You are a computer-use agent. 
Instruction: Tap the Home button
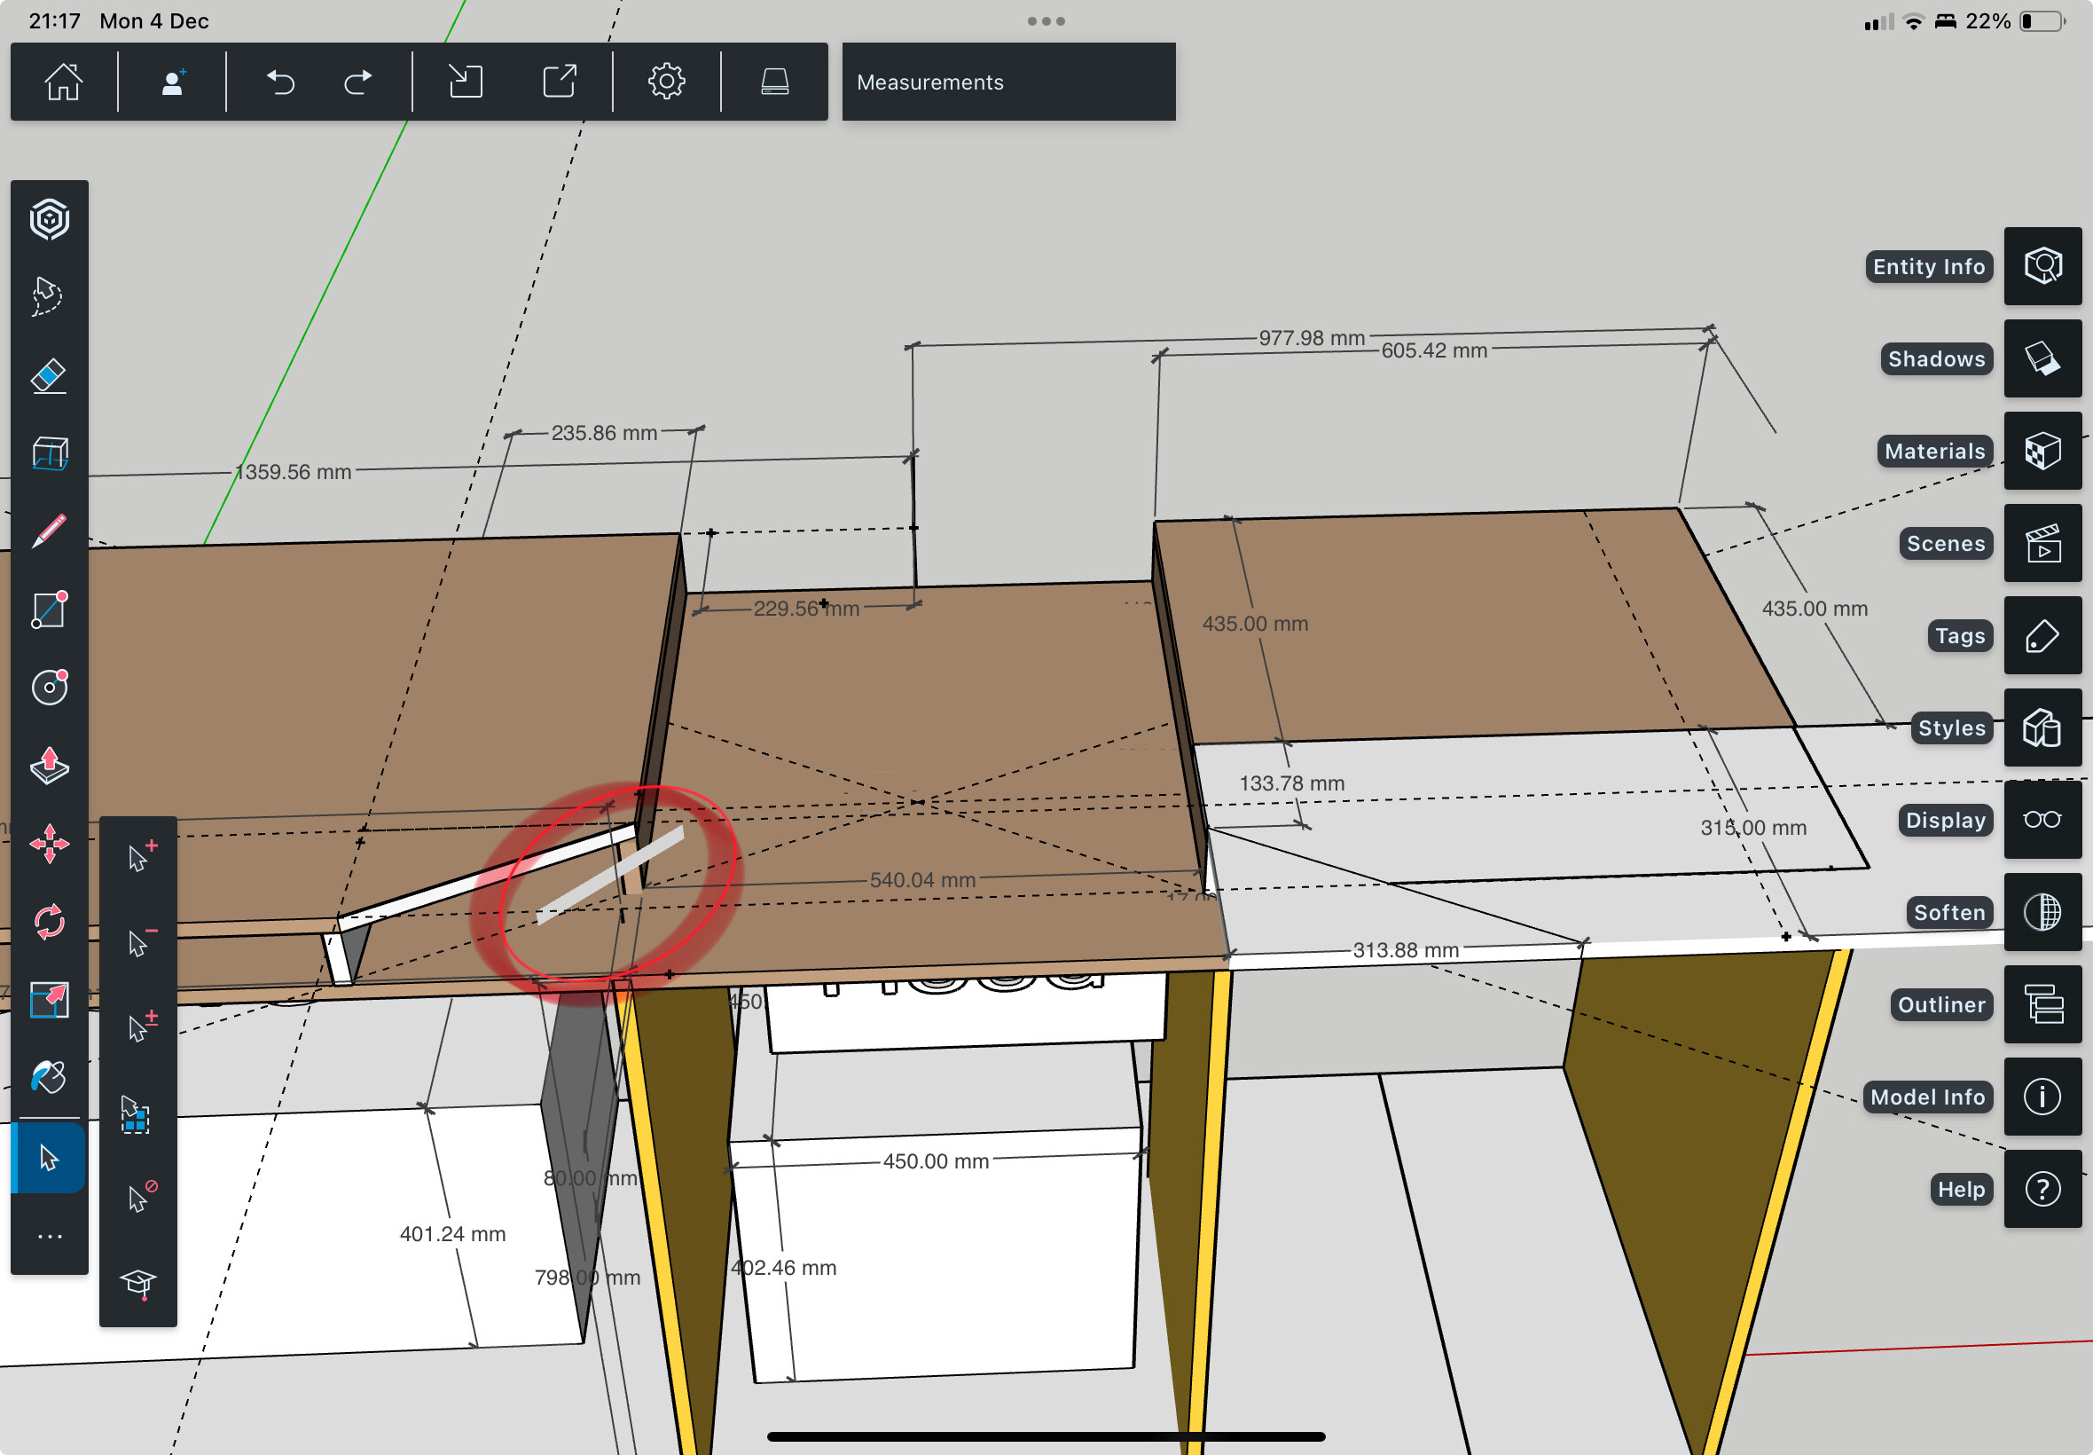pyautogui.click(x=64, y=82)
